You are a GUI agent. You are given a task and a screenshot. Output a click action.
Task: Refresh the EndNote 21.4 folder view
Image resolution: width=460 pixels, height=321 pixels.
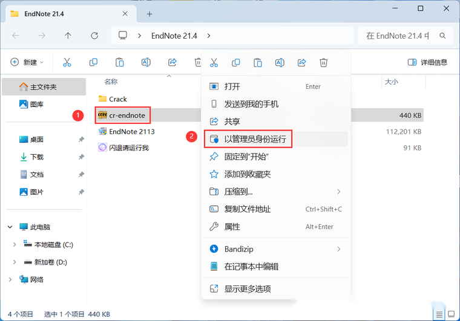click(94, 36)
